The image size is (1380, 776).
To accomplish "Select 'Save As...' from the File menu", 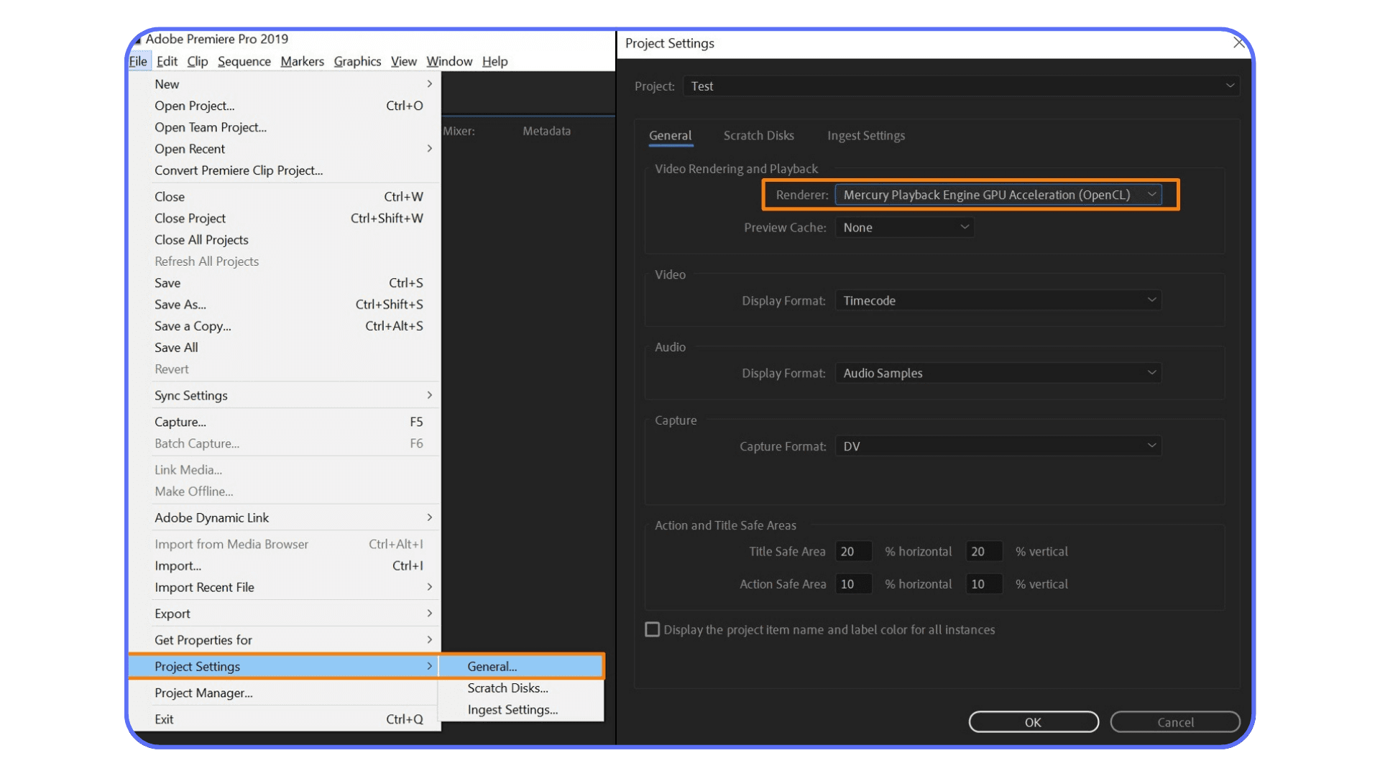I will point(180,304).
